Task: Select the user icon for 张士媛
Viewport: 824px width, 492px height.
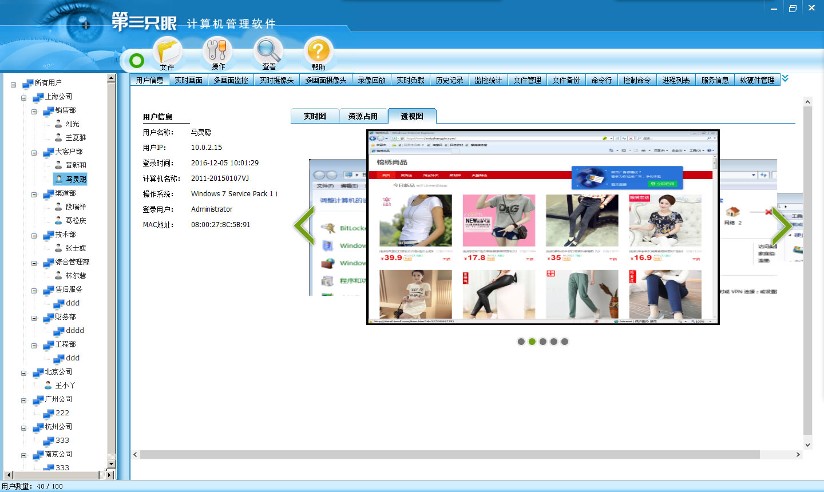Action: coord(58,248)
